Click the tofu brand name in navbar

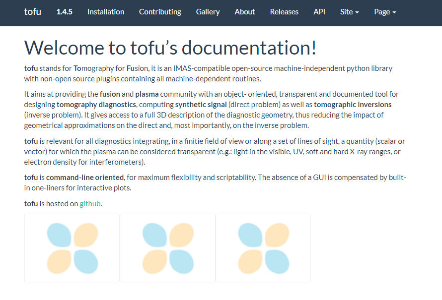33,12
